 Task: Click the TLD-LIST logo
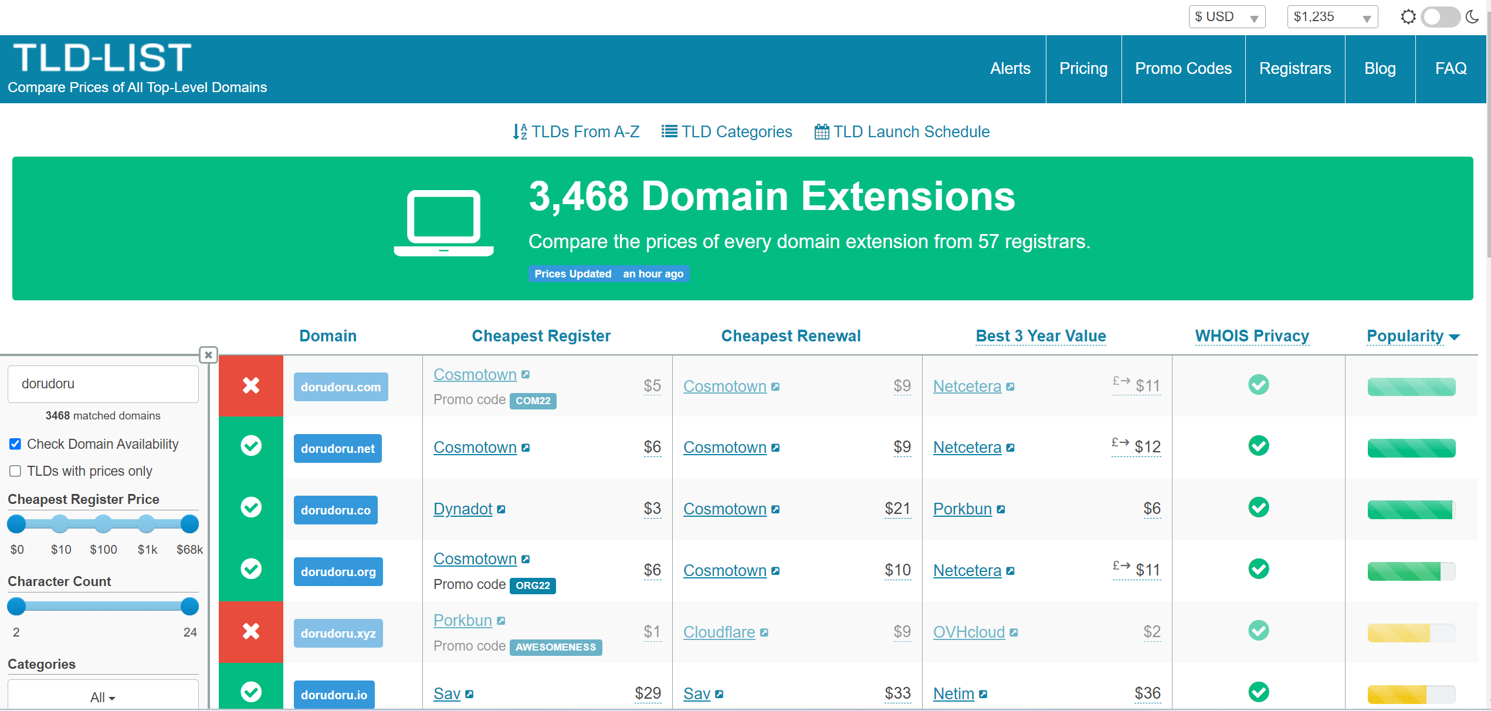tap(102, 57)
